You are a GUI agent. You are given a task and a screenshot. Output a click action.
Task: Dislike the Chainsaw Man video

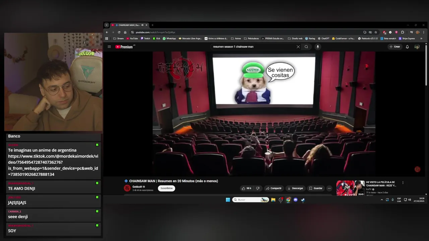coord(258,188)
